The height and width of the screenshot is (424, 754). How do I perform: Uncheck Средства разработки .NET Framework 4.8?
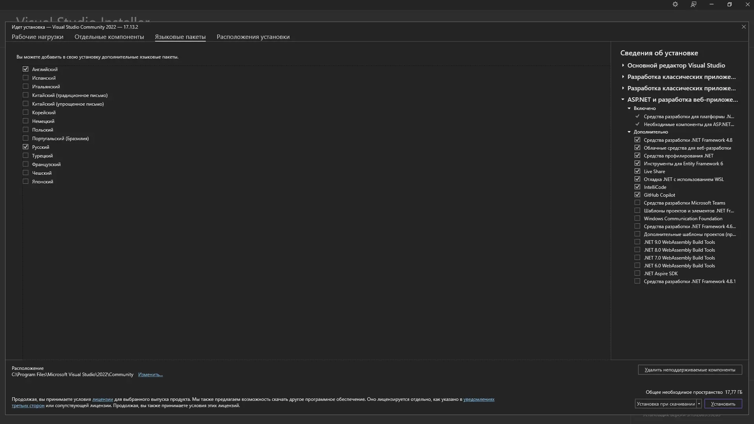tap(637, 140)
